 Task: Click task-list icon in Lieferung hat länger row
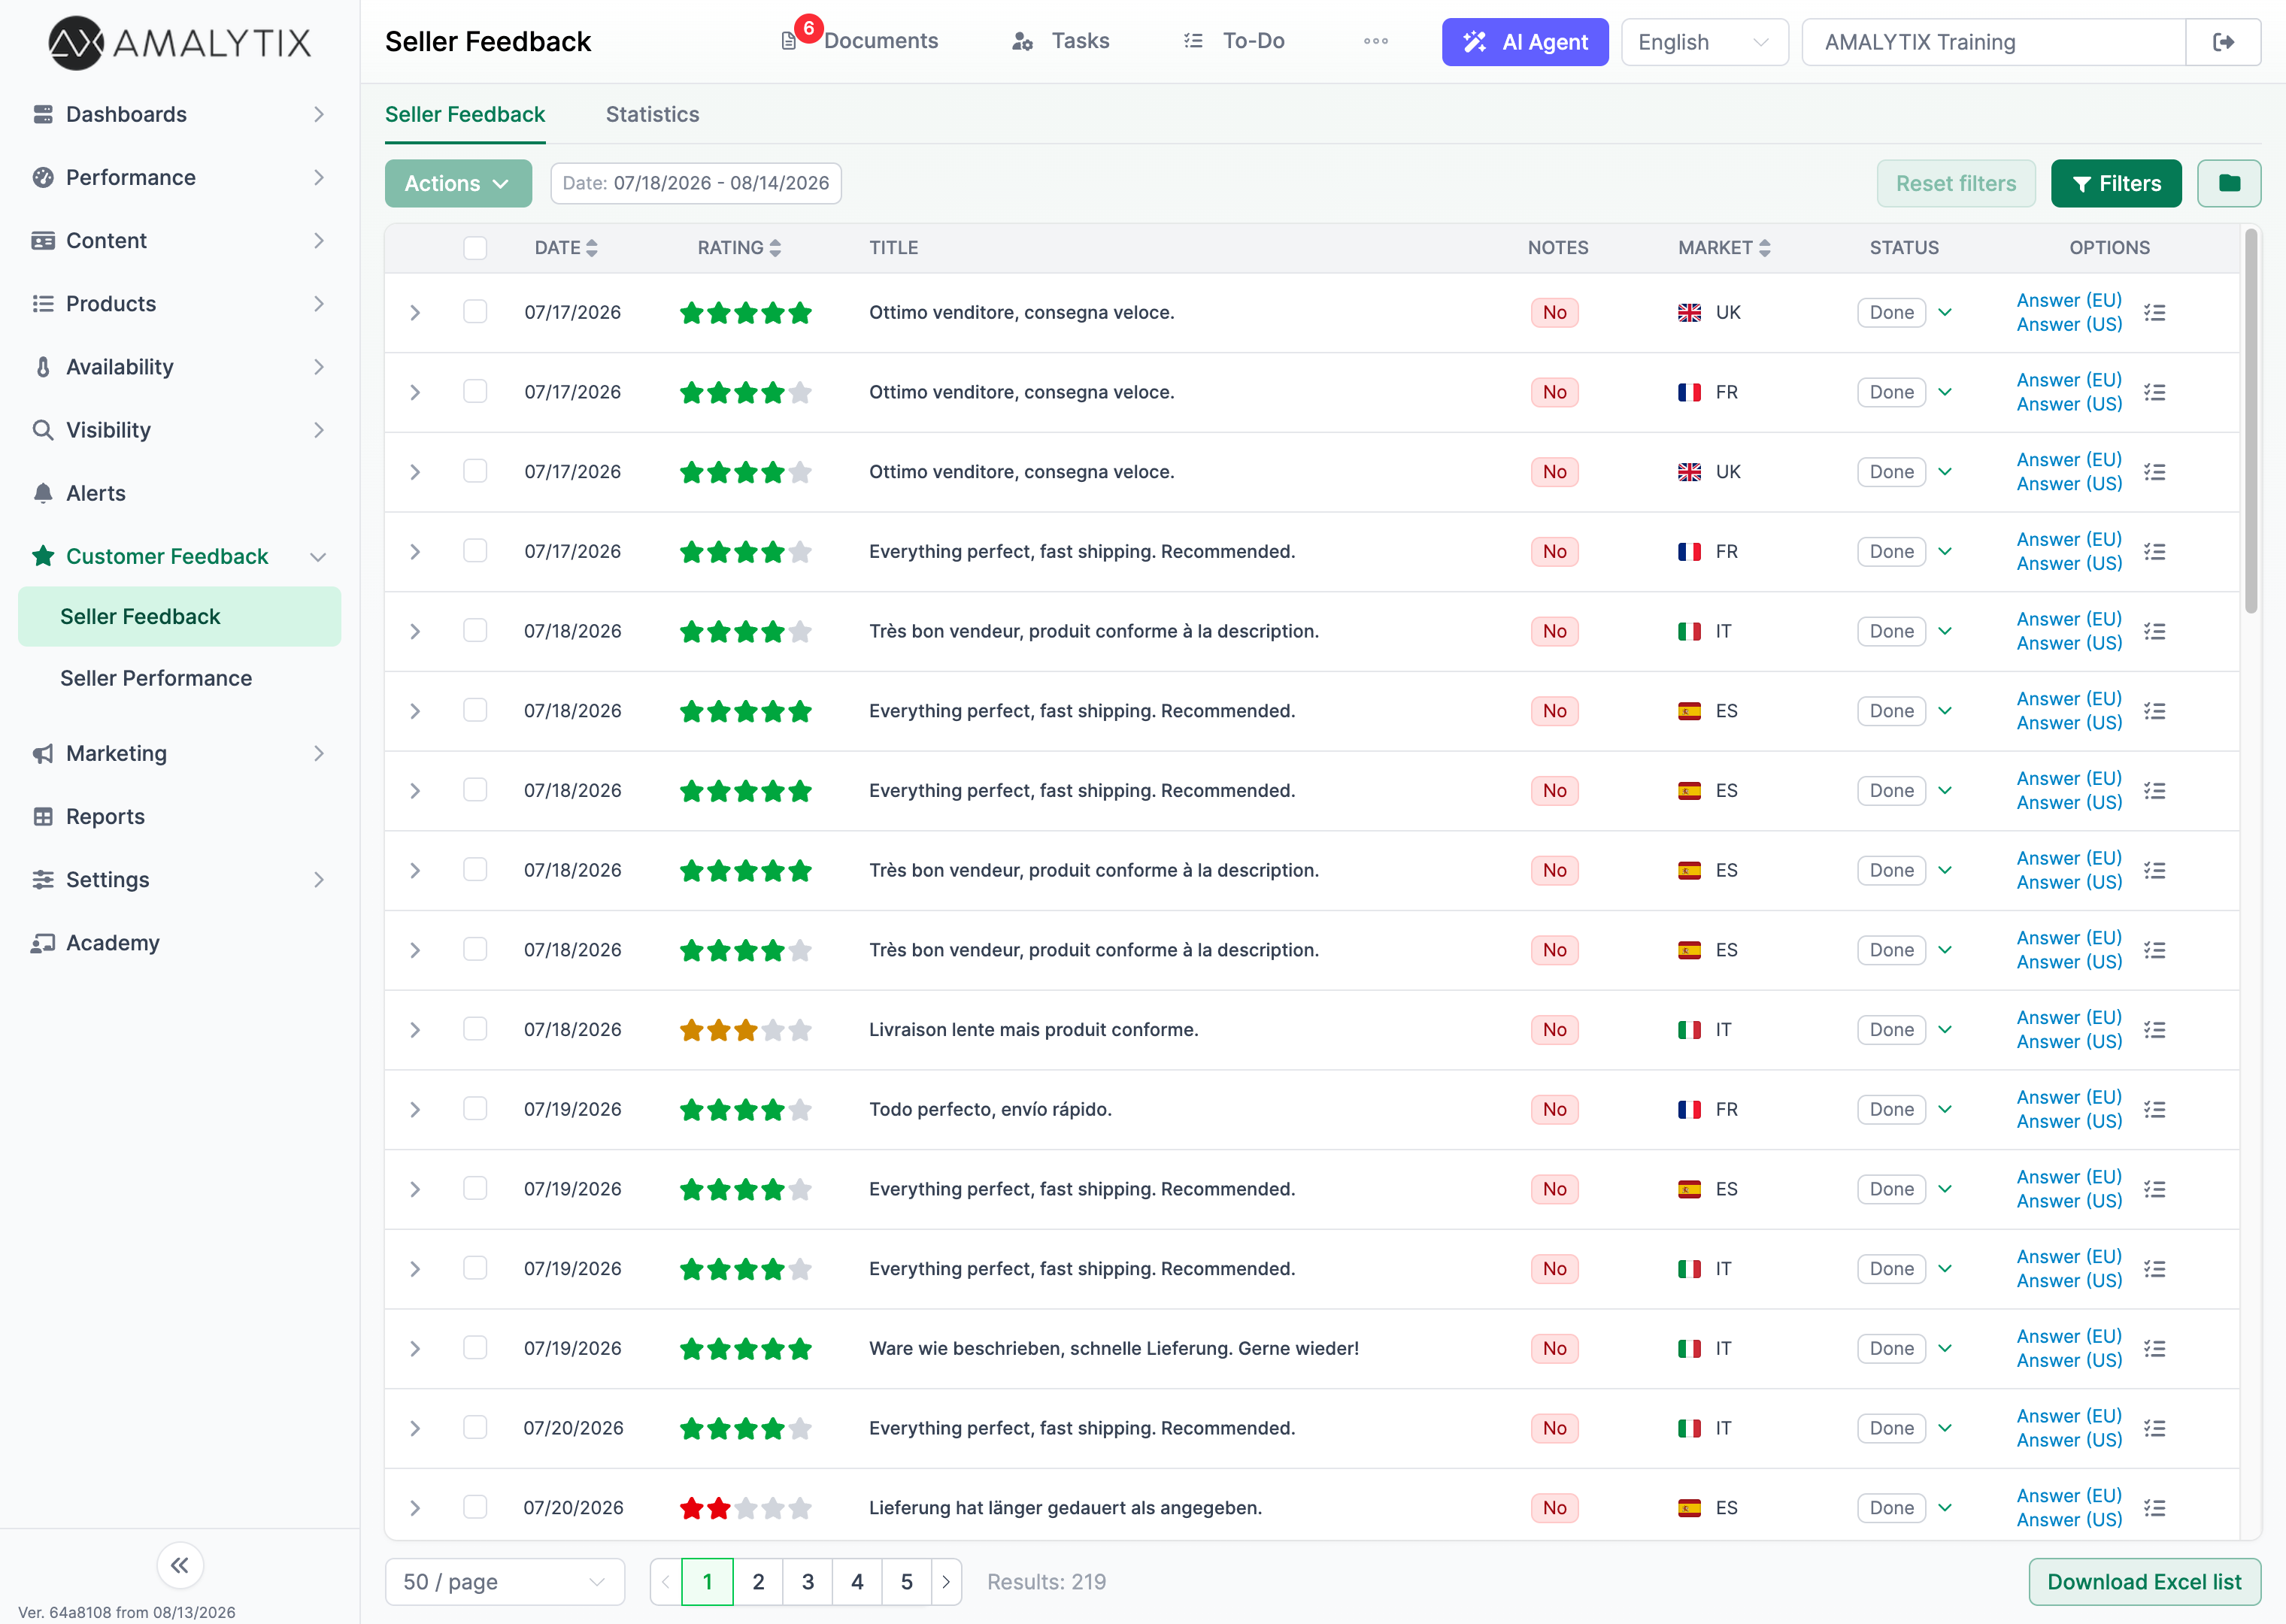2155,1507
